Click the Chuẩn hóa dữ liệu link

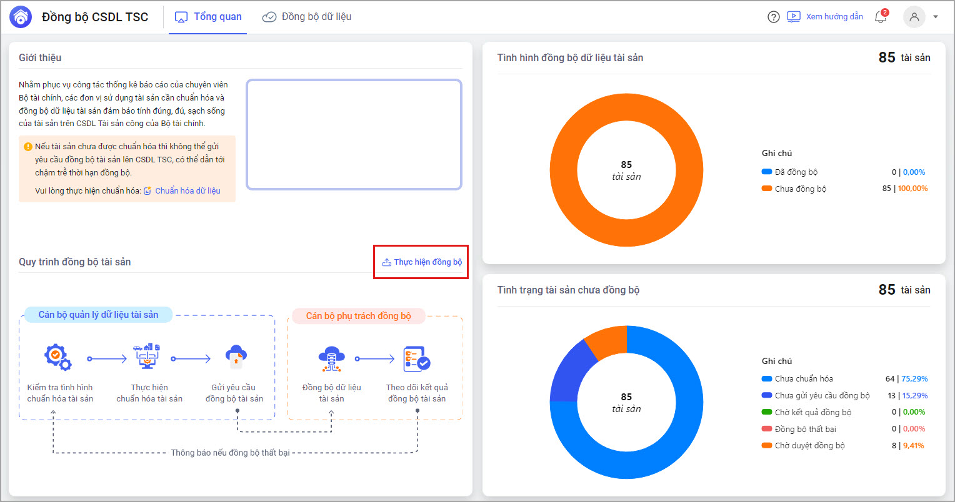[x=187, y=191]
